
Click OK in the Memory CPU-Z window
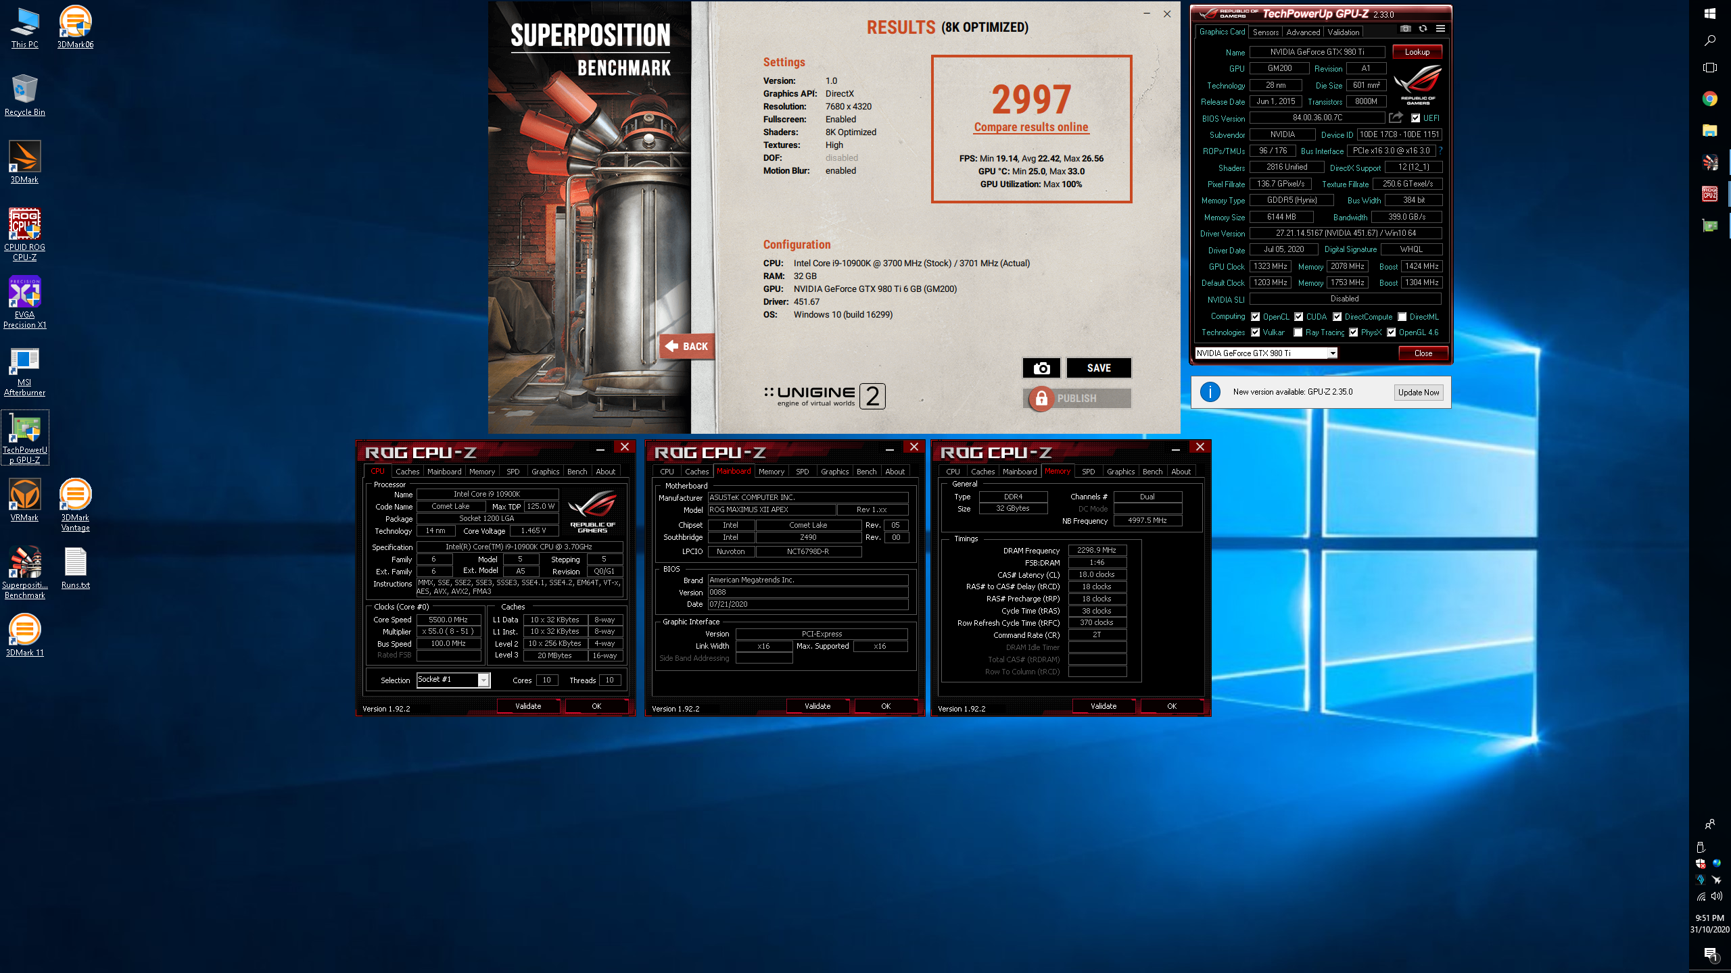pos(1172,706)
